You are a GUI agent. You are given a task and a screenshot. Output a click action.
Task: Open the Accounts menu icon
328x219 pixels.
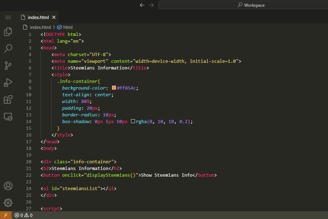pos(8,186)
